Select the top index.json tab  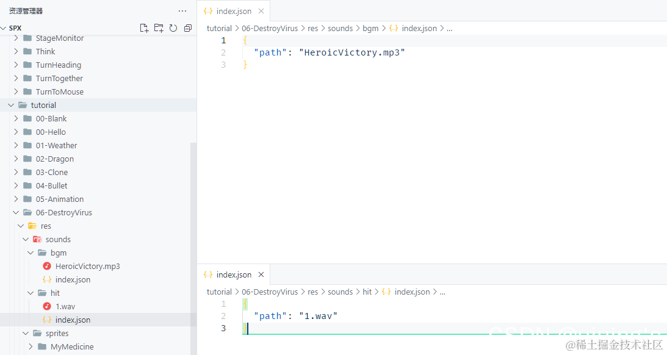pos(234,11)
